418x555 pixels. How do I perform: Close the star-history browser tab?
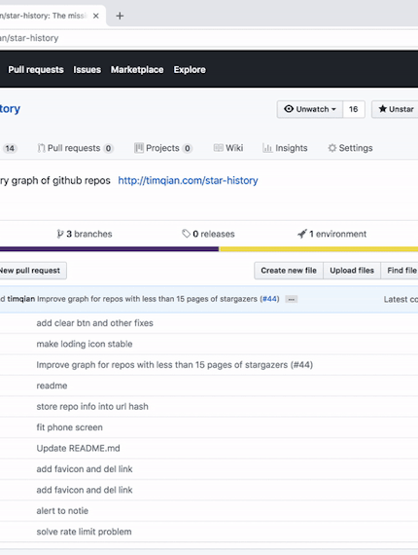click(x=96, y=16)
